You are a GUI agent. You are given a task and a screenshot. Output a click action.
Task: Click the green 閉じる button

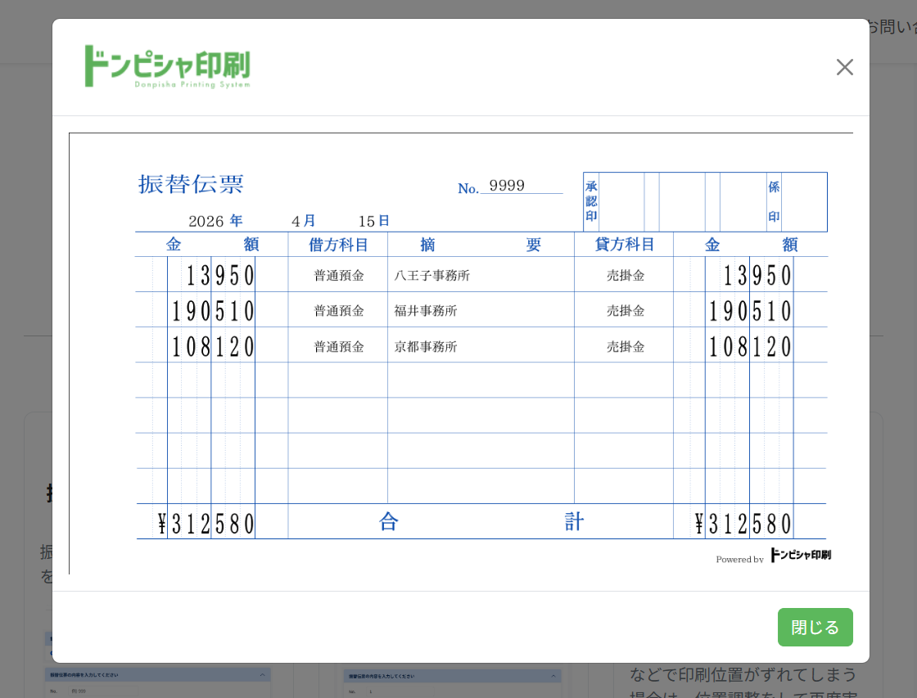[x=815, y=628]
